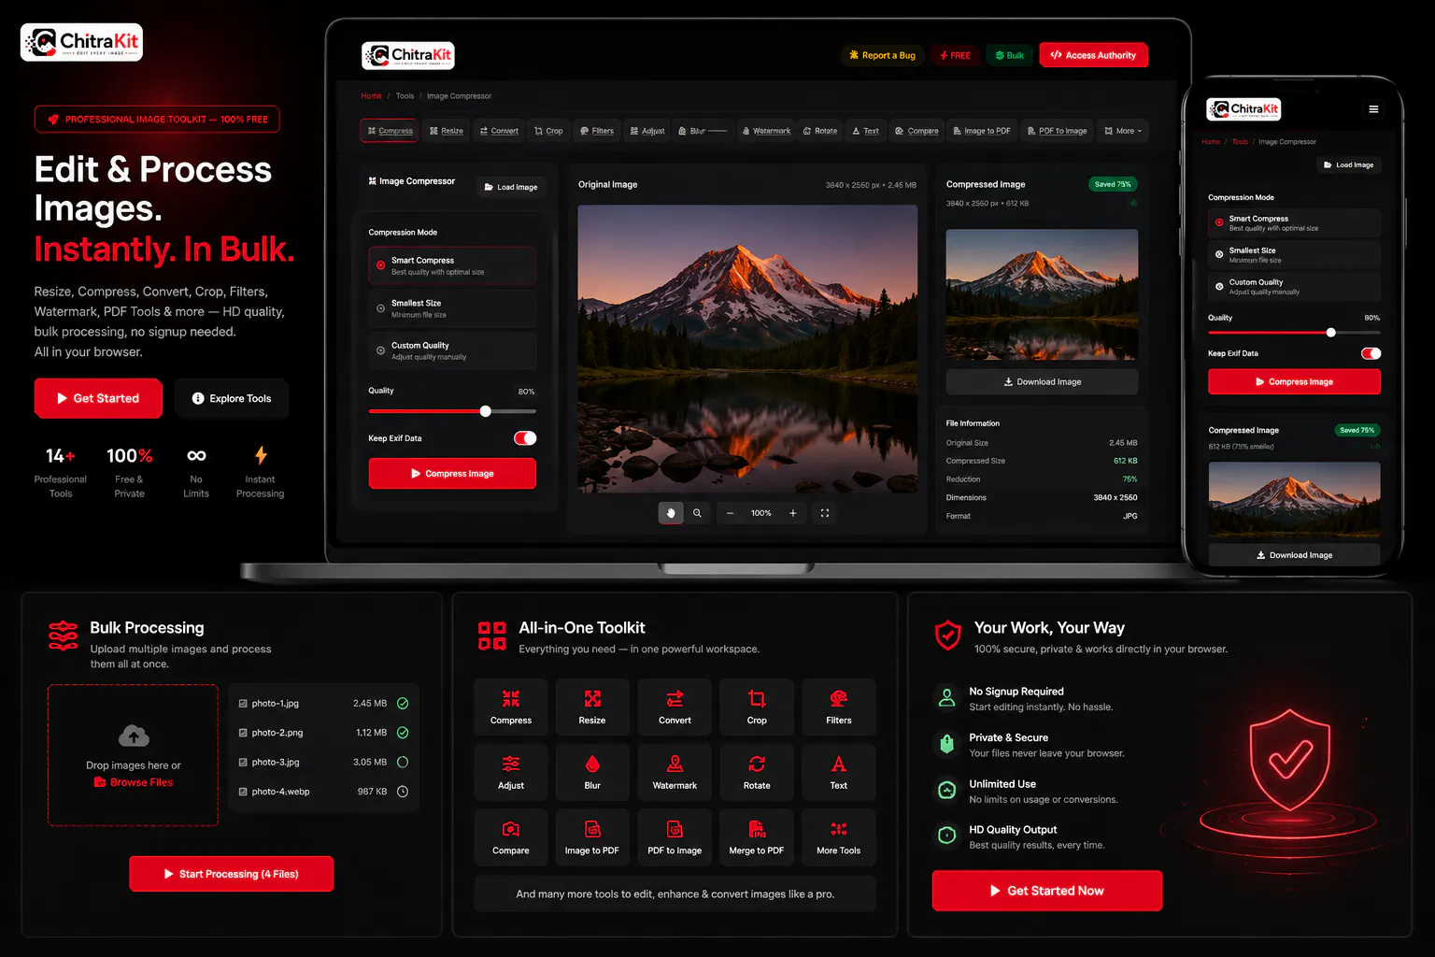Open the Filters tile in toolkit grid
The height and width of the screenshot is (957, 1435).
839,707
